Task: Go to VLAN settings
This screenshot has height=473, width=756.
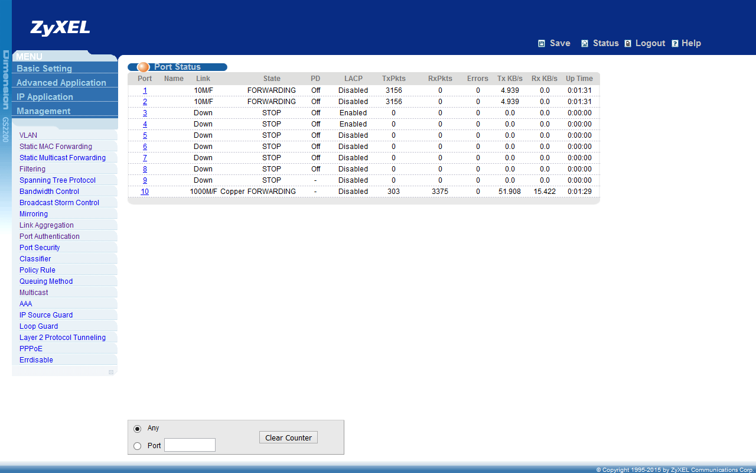Action: tap(28, 135)
